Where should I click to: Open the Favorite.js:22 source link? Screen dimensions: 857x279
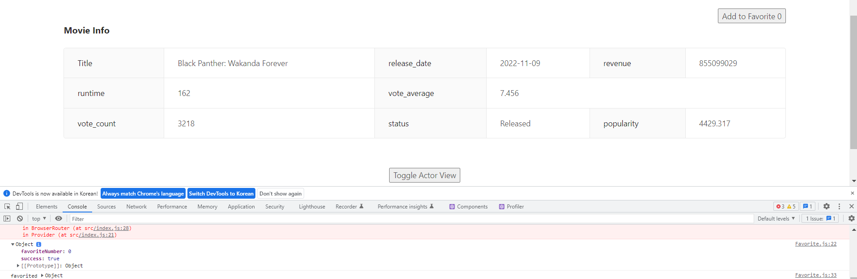coord(816,244)
